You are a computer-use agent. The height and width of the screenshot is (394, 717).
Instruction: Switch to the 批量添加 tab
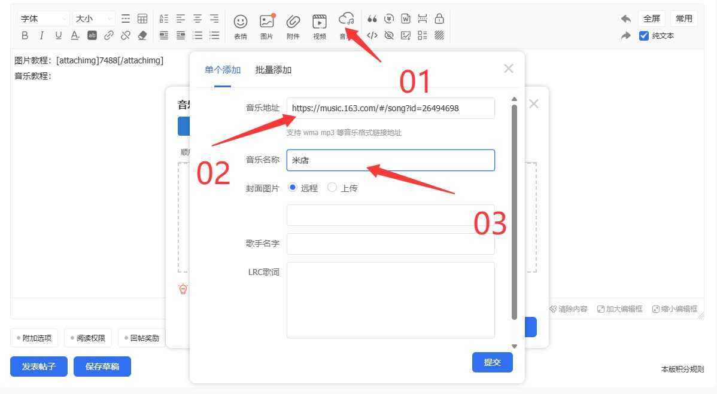point(274,70)
